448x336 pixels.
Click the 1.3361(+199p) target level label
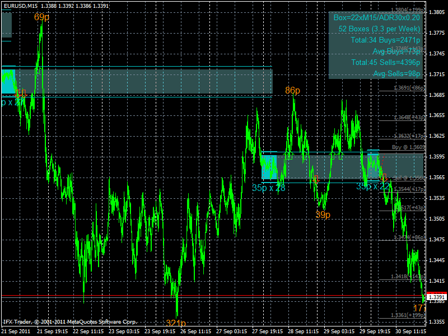click(409, 315)
